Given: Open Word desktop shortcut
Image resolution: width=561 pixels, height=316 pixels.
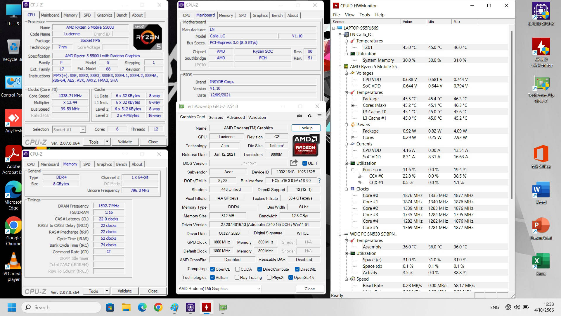Looking at the screenshot, I should click(541, 193).
